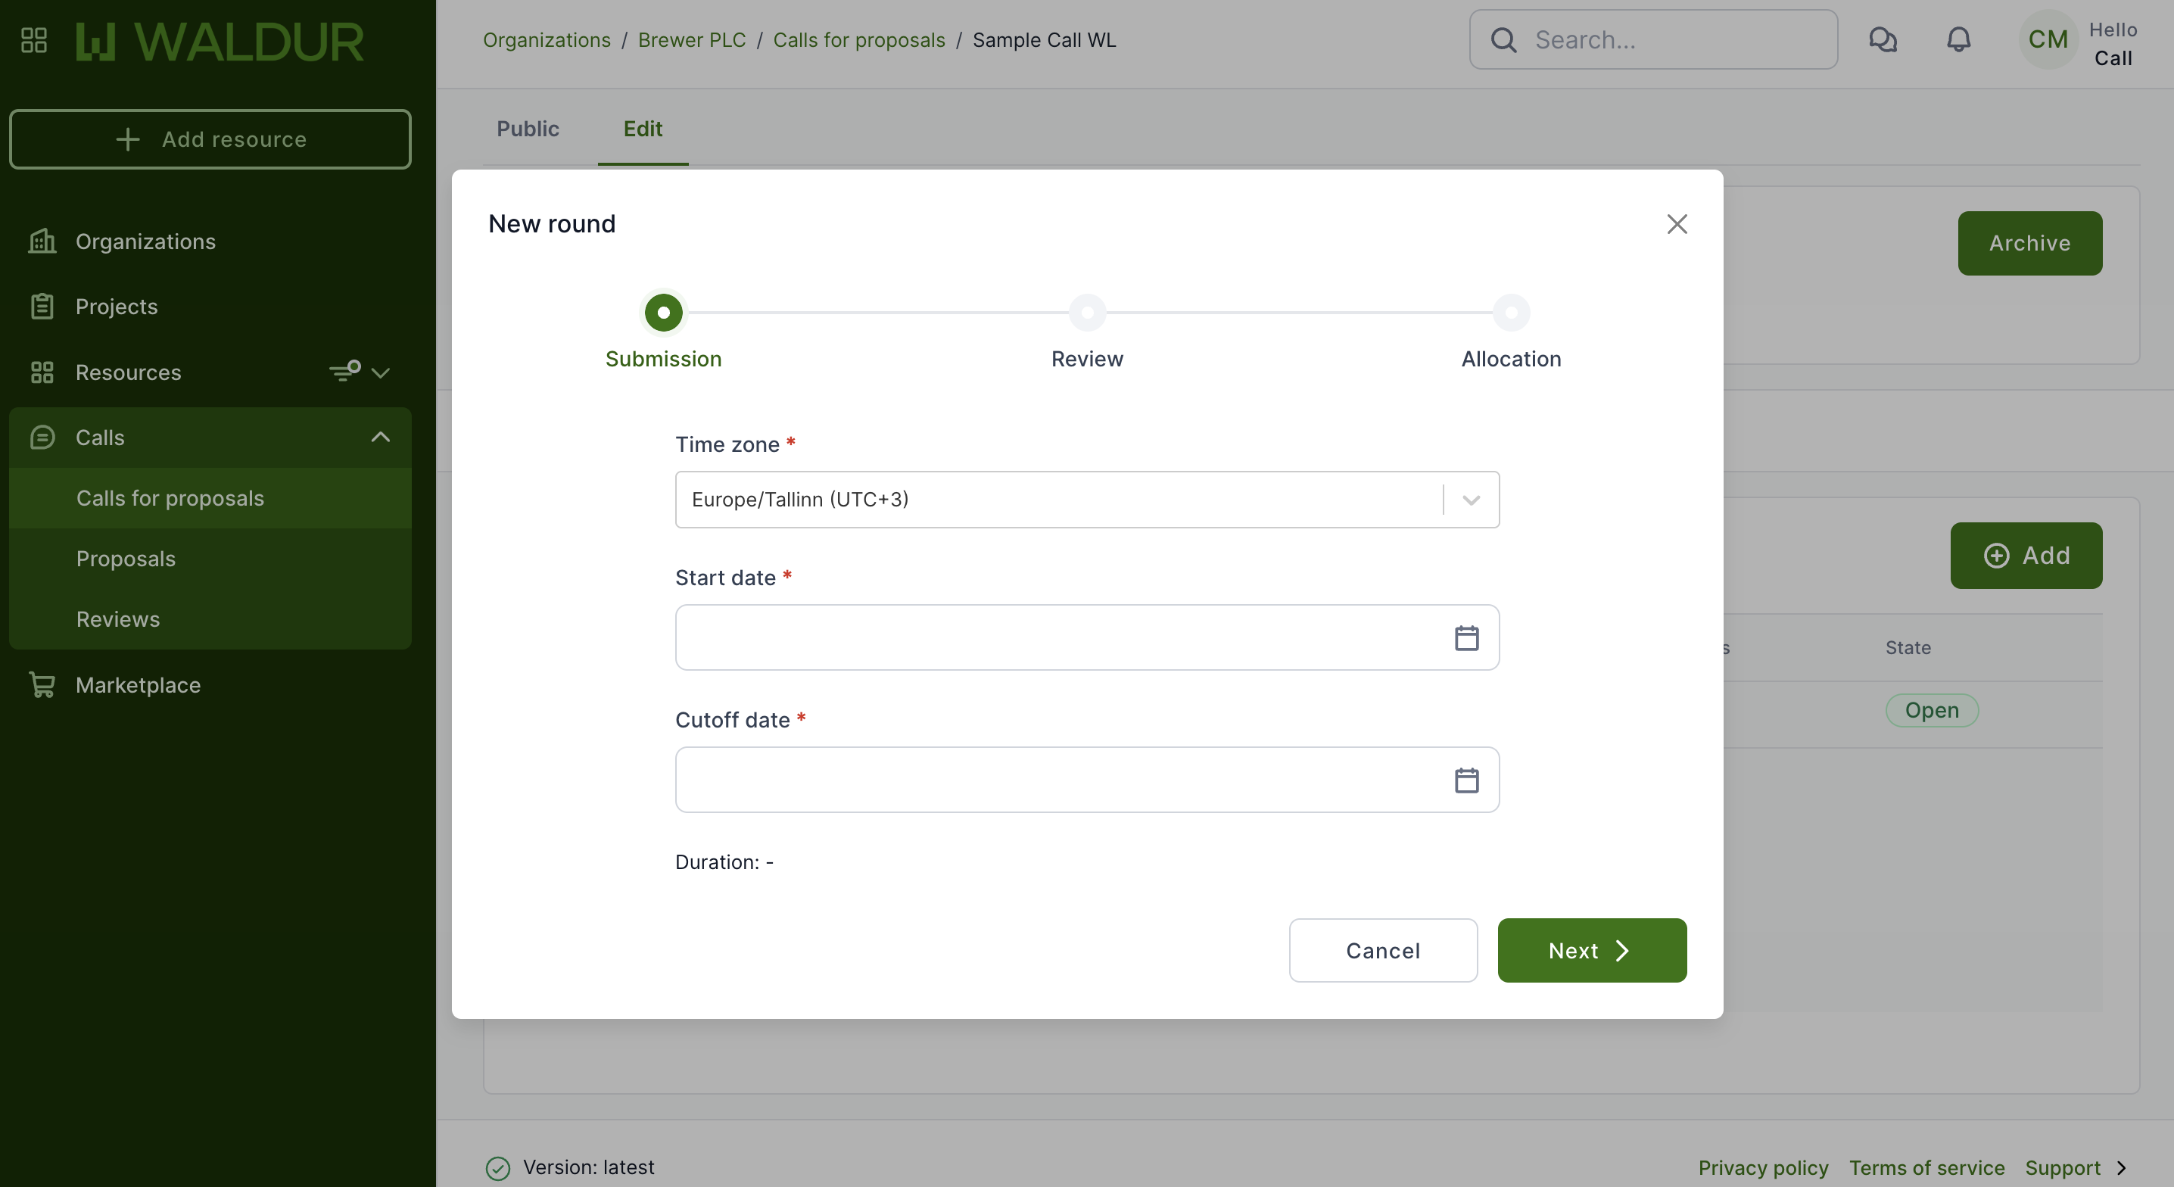Screen dimensions: 2174x1187
Task: Click the notifications bell icon
Action: click(x=1958, y=39)
